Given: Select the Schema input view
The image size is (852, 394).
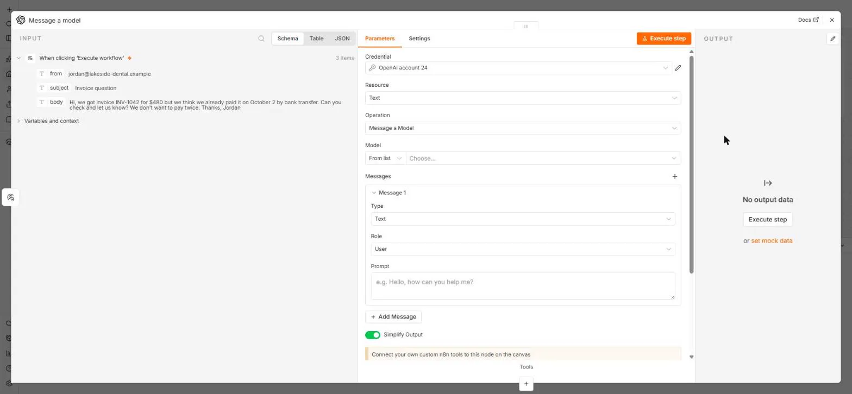Looking at the screenshot, I should (x=287, y=39).
